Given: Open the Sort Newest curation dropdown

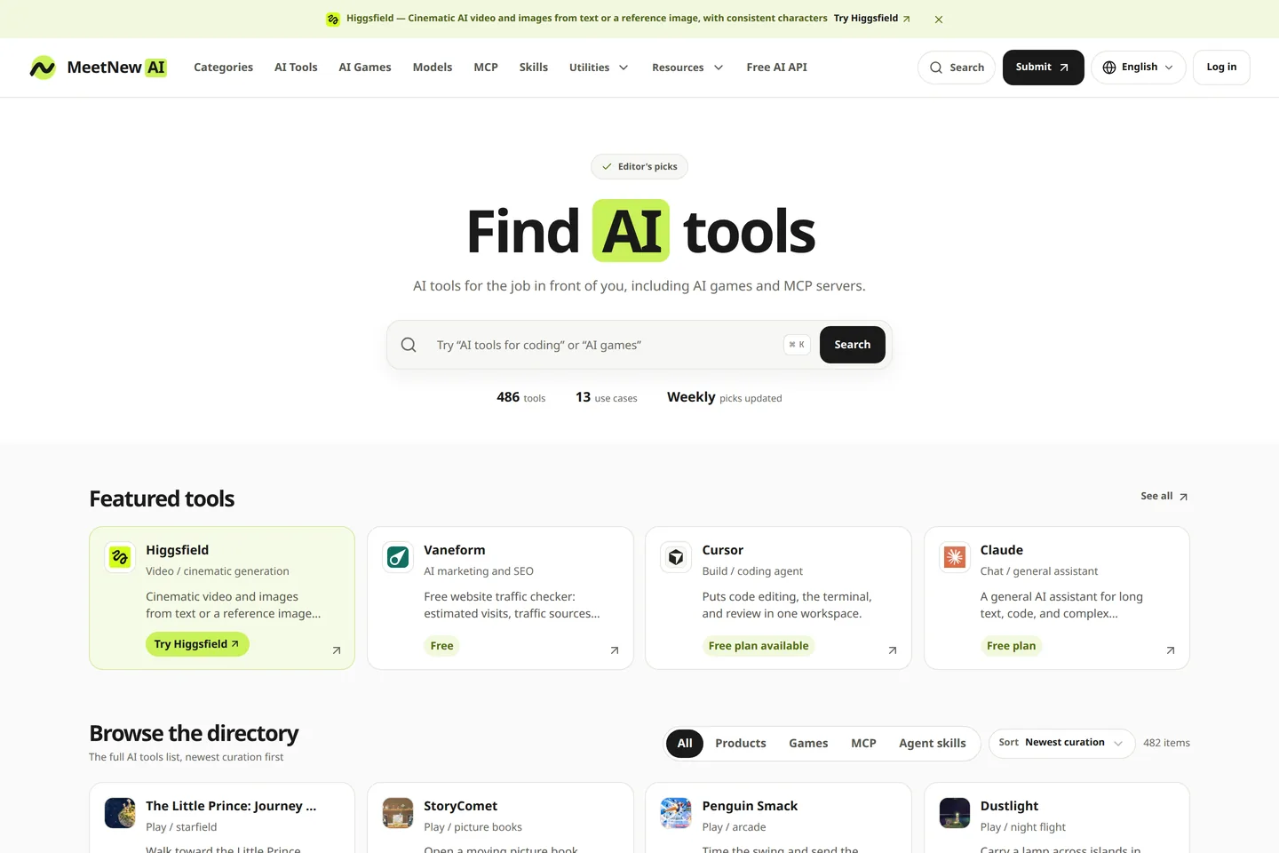Looking at the screenshot, I should (x=1061, y=743).
